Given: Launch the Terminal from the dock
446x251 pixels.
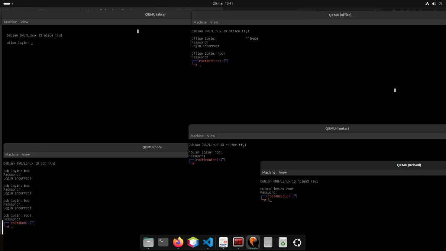Looking at the screenshot, I should pyautogui.click(x=163, y=242).
